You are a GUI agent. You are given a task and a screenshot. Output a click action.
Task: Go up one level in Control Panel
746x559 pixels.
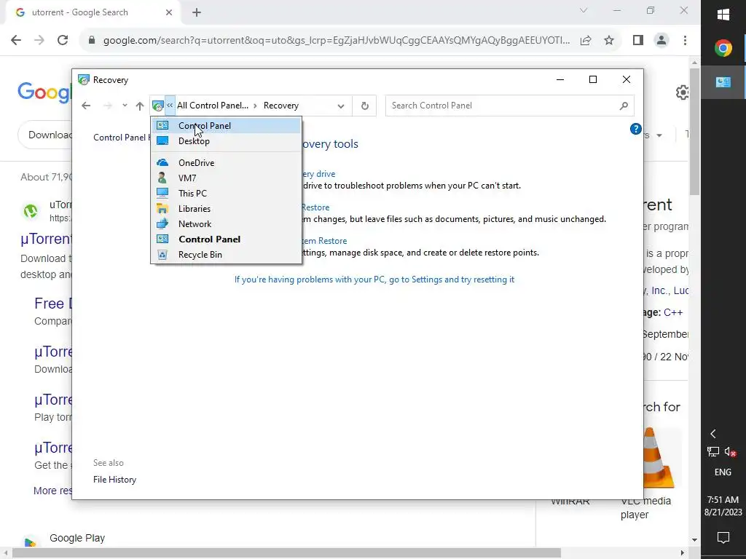[x=139, y=106]
